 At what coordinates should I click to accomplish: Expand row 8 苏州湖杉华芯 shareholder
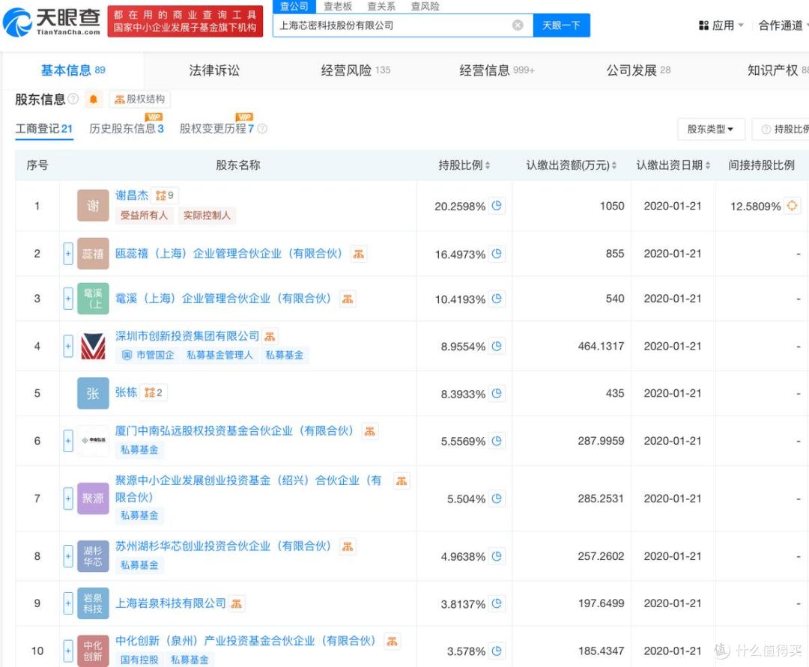(x=68, y=556)
